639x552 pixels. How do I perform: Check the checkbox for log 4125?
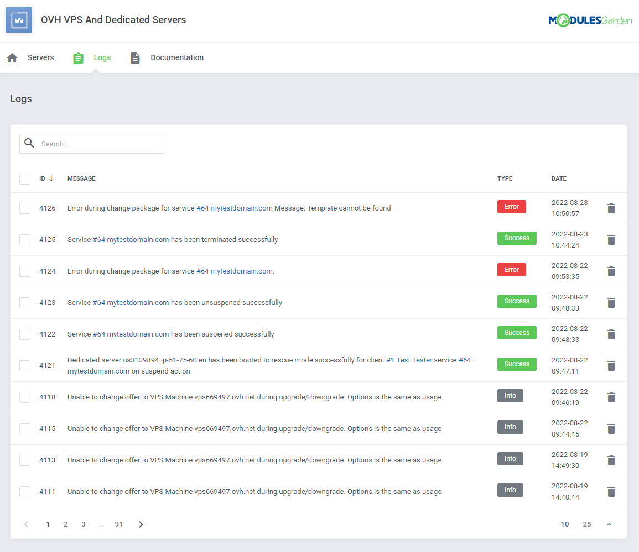(24, 240)
